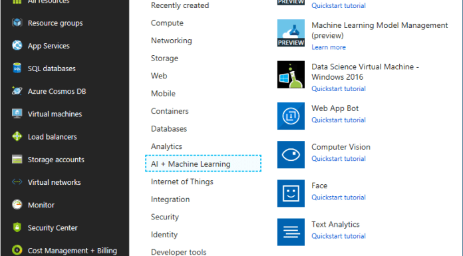
Task: Open the Web App Bot icon
Action: 291,116
